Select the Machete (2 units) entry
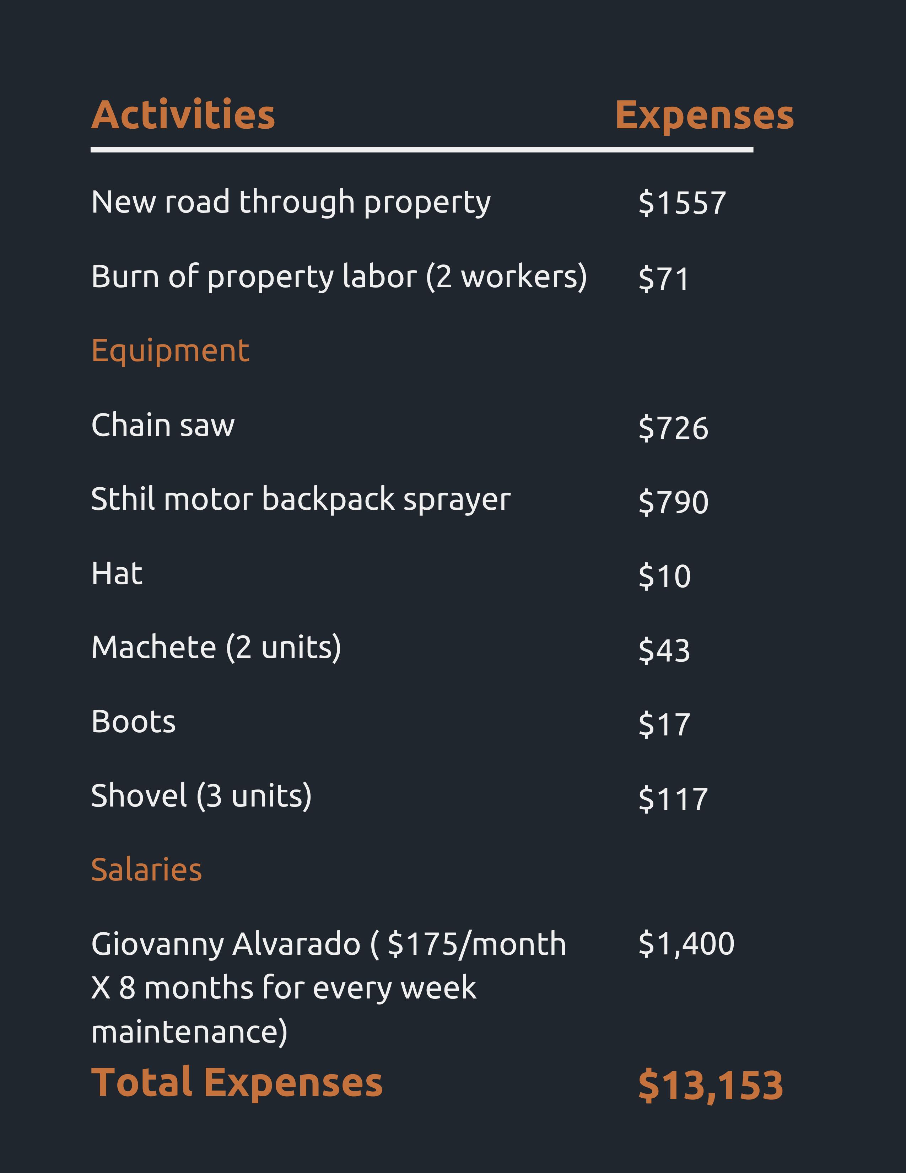This screenshot has height=1173, width=906. pos(216,648)
